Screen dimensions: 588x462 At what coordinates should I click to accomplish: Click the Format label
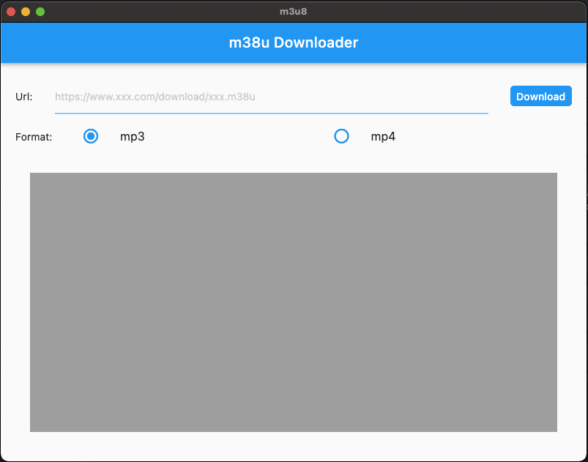[x=34, y=136]
